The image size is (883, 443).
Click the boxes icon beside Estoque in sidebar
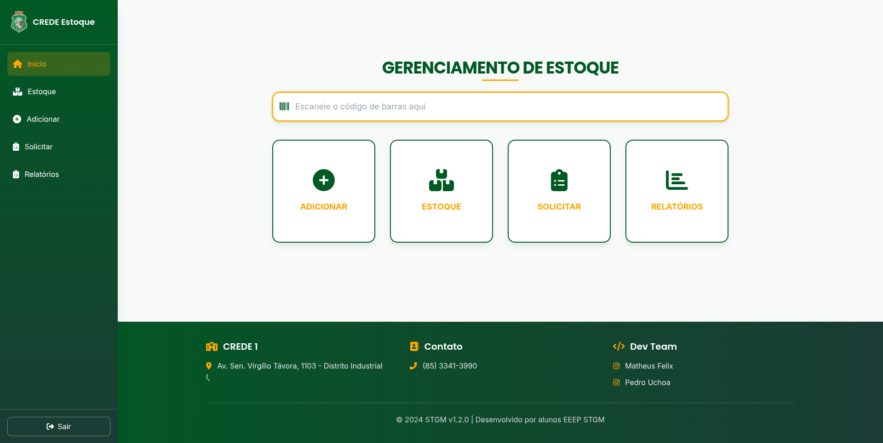17,91
